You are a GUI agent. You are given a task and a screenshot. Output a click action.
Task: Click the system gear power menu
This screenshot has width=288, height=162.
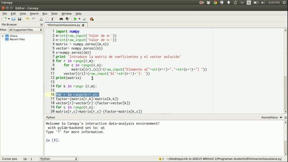tap(284, 3)
